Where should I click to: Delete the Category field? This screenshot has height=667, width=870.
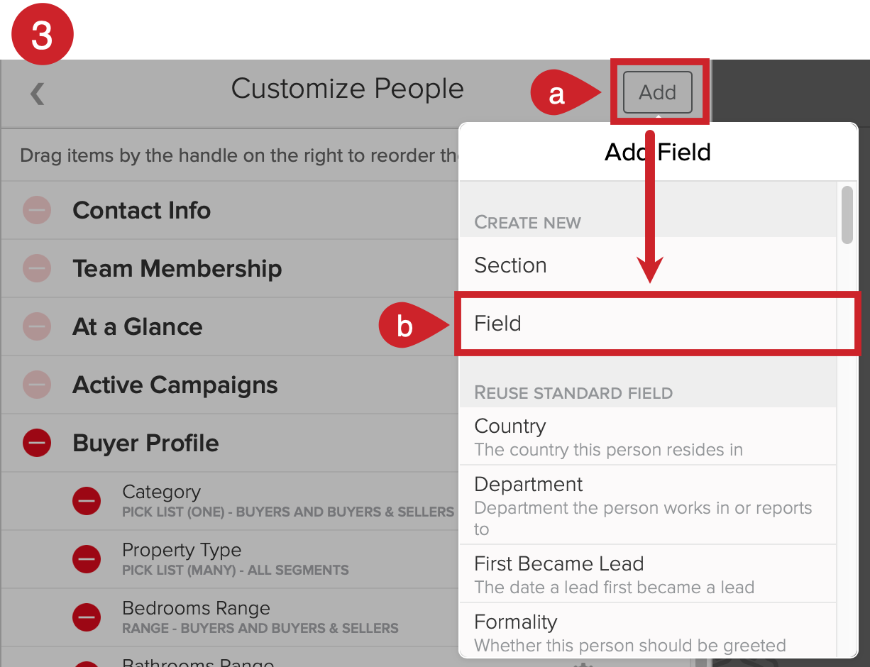(x=87, y=501)
